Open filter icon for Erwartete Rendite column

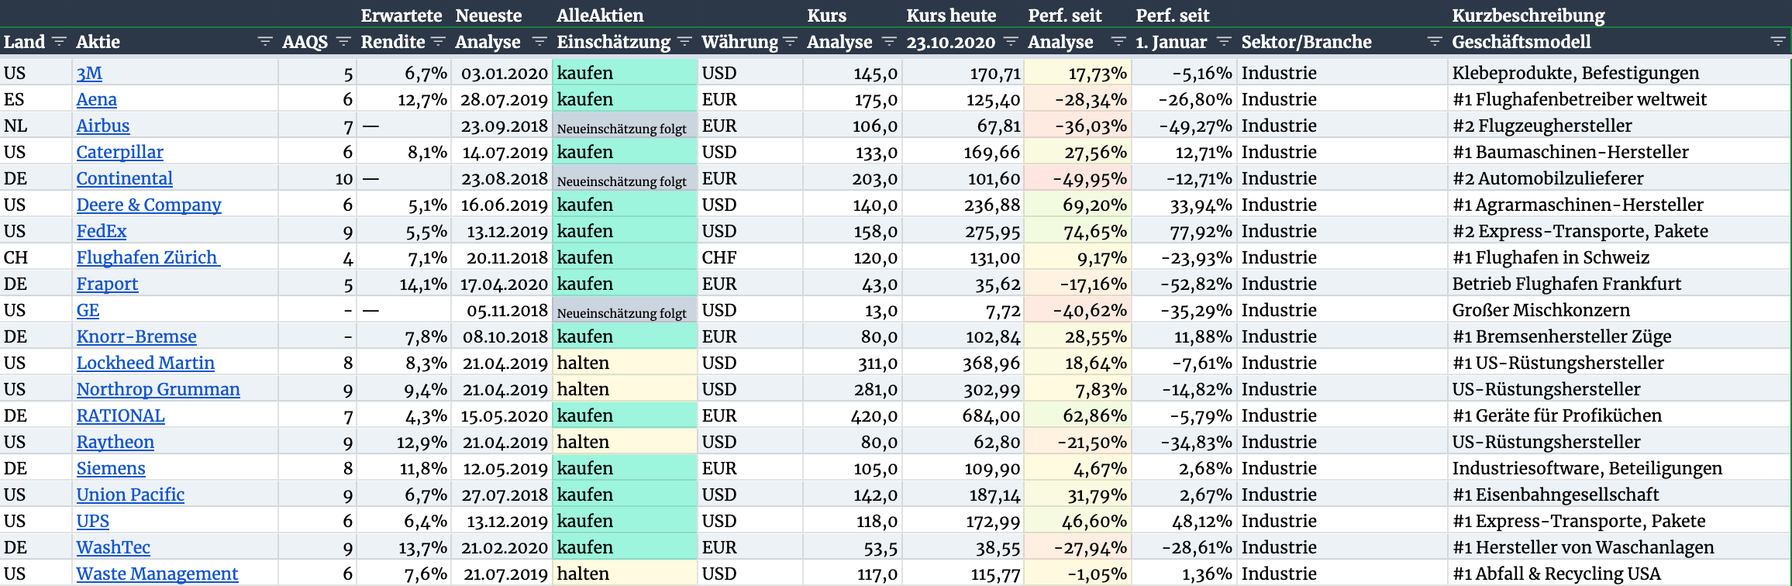(x=438, y=41)
